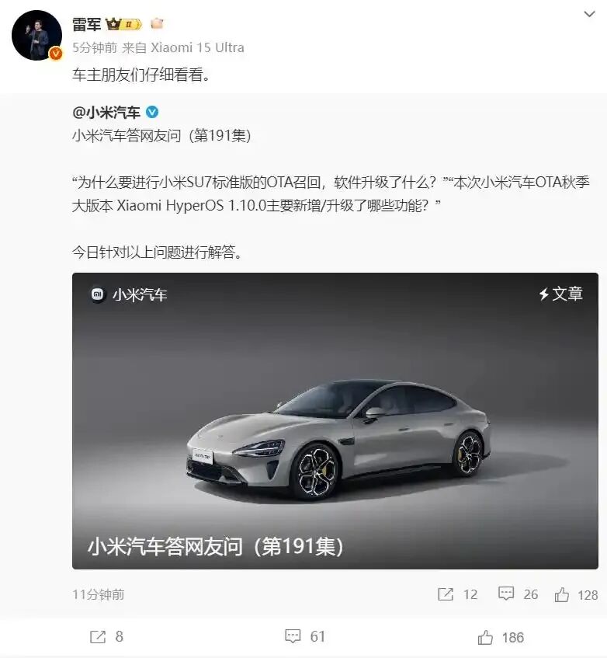Click the orange verified badge on avatar
Screen dimensions: 607x658
[x=56, y=54]
